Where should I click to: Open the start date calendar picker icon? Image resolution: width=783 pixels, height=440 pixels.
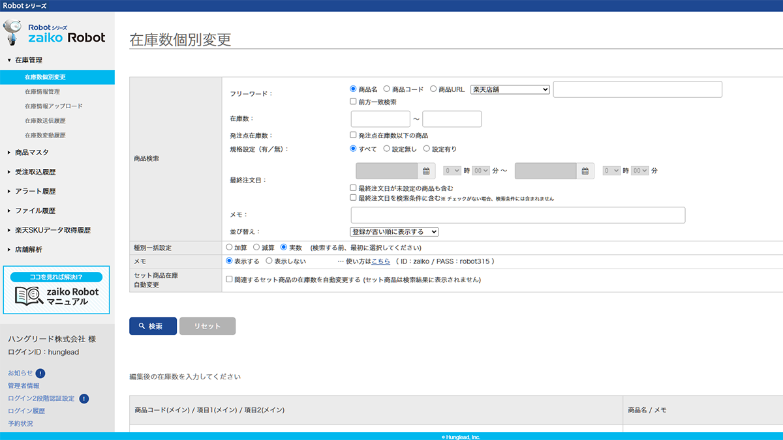point(426,171)
